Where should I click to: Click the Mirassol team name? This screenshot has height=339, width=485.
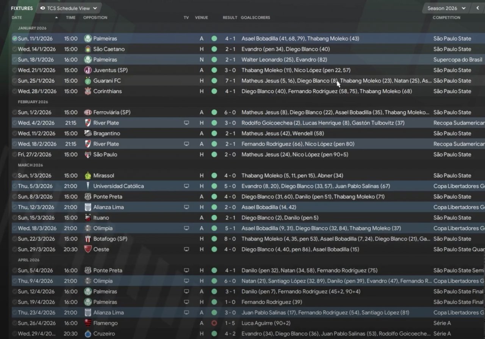click(103, 176)
